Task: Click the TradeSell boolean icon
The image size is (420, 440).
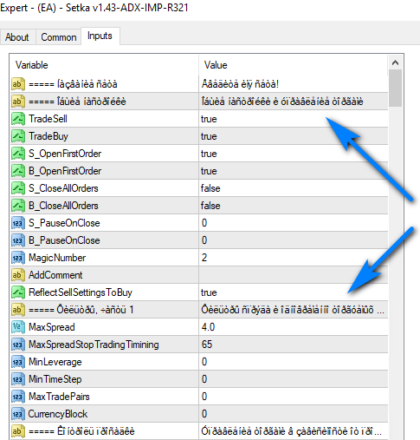Action: 18,119
